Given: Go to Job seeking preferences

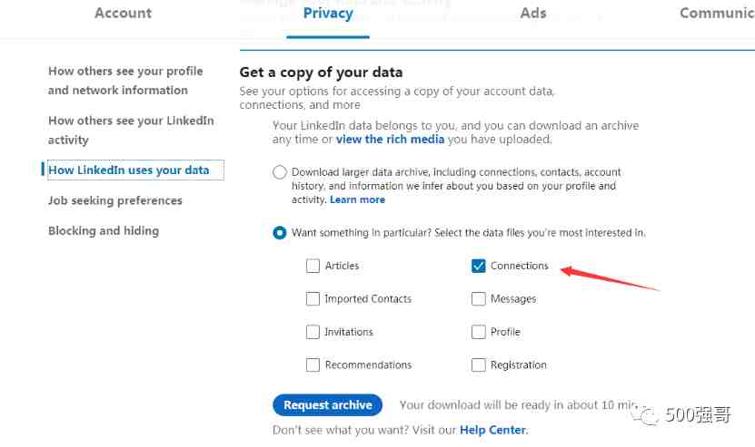Looking at the screenshot, I should pyautogui.click(x=115, y=201).
